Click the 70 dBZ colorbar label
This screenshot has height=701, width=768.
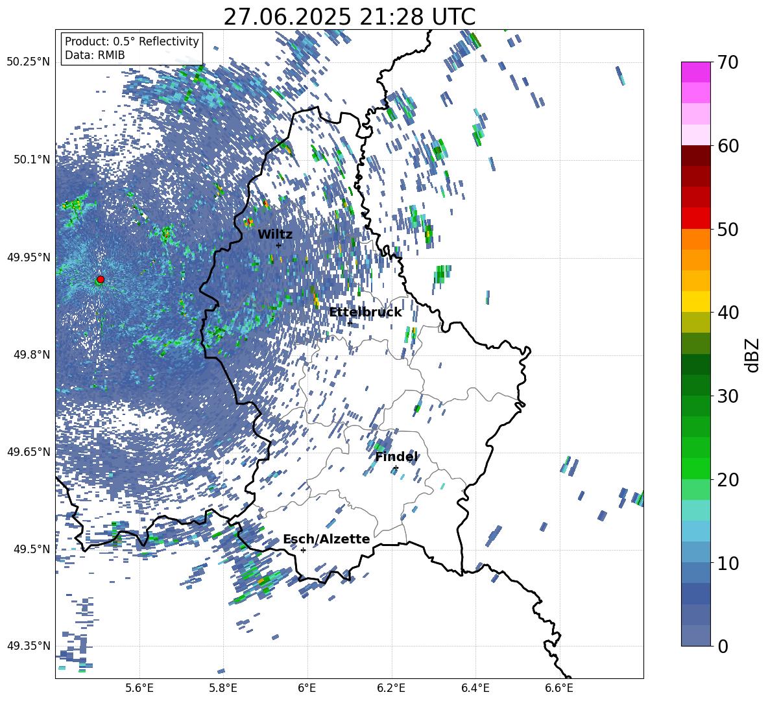(728, 62)
